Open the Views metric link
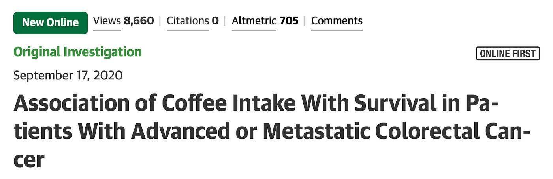Screen dimensions: 553x179 (x=107, y=20)
